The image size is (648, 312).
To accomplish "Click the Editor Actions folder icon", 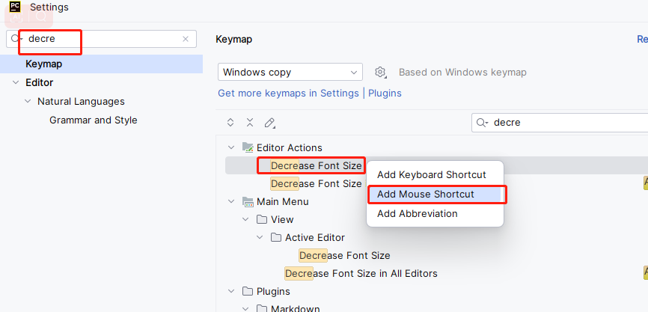I will (x=248, y=147).
